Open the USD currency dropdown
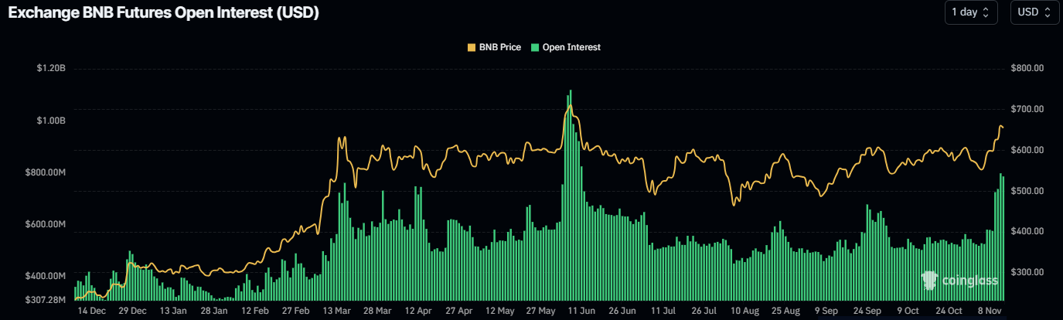 [x=1034, y=12]
